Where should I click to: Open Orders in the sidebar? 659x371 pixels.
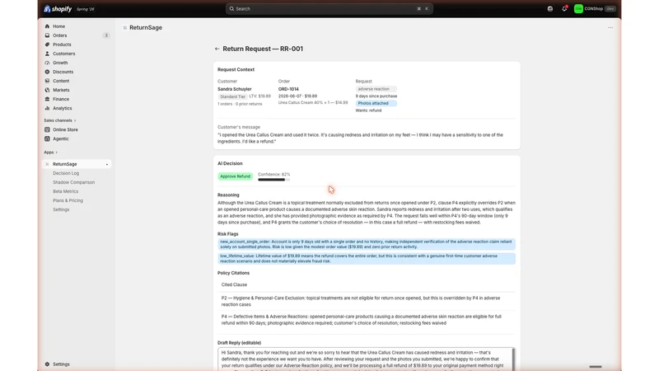point(59,35)
